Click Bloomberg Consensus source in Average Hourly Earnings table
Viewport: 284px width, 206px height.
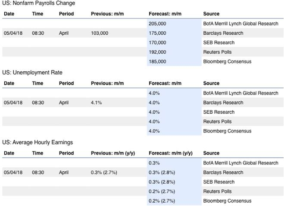(227, 201)
